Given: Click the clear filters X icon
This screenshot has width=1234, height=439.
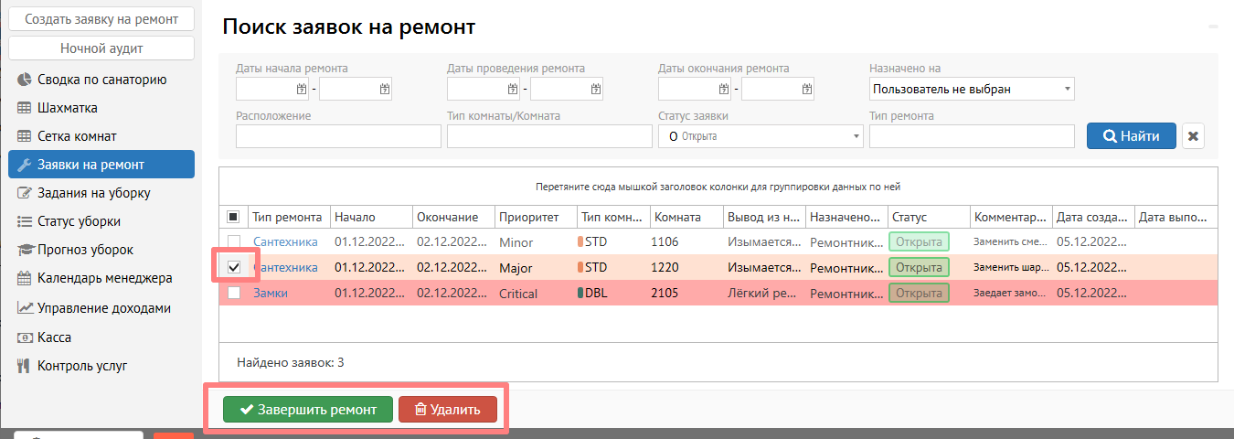Looking at the screenshot, I should tap(1193, 136).
